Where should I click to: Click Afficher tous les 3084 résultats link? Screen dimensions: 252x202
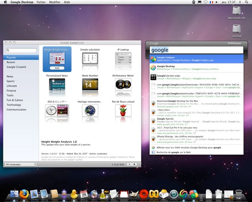click(x=197, y=148)
